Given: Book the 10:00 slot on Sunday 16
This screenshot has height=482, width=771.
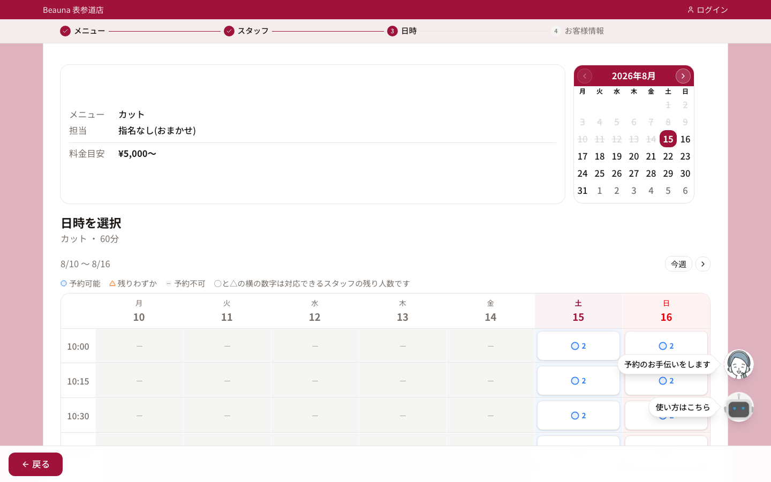Looking at the screenshot, I should pos(666,346).
